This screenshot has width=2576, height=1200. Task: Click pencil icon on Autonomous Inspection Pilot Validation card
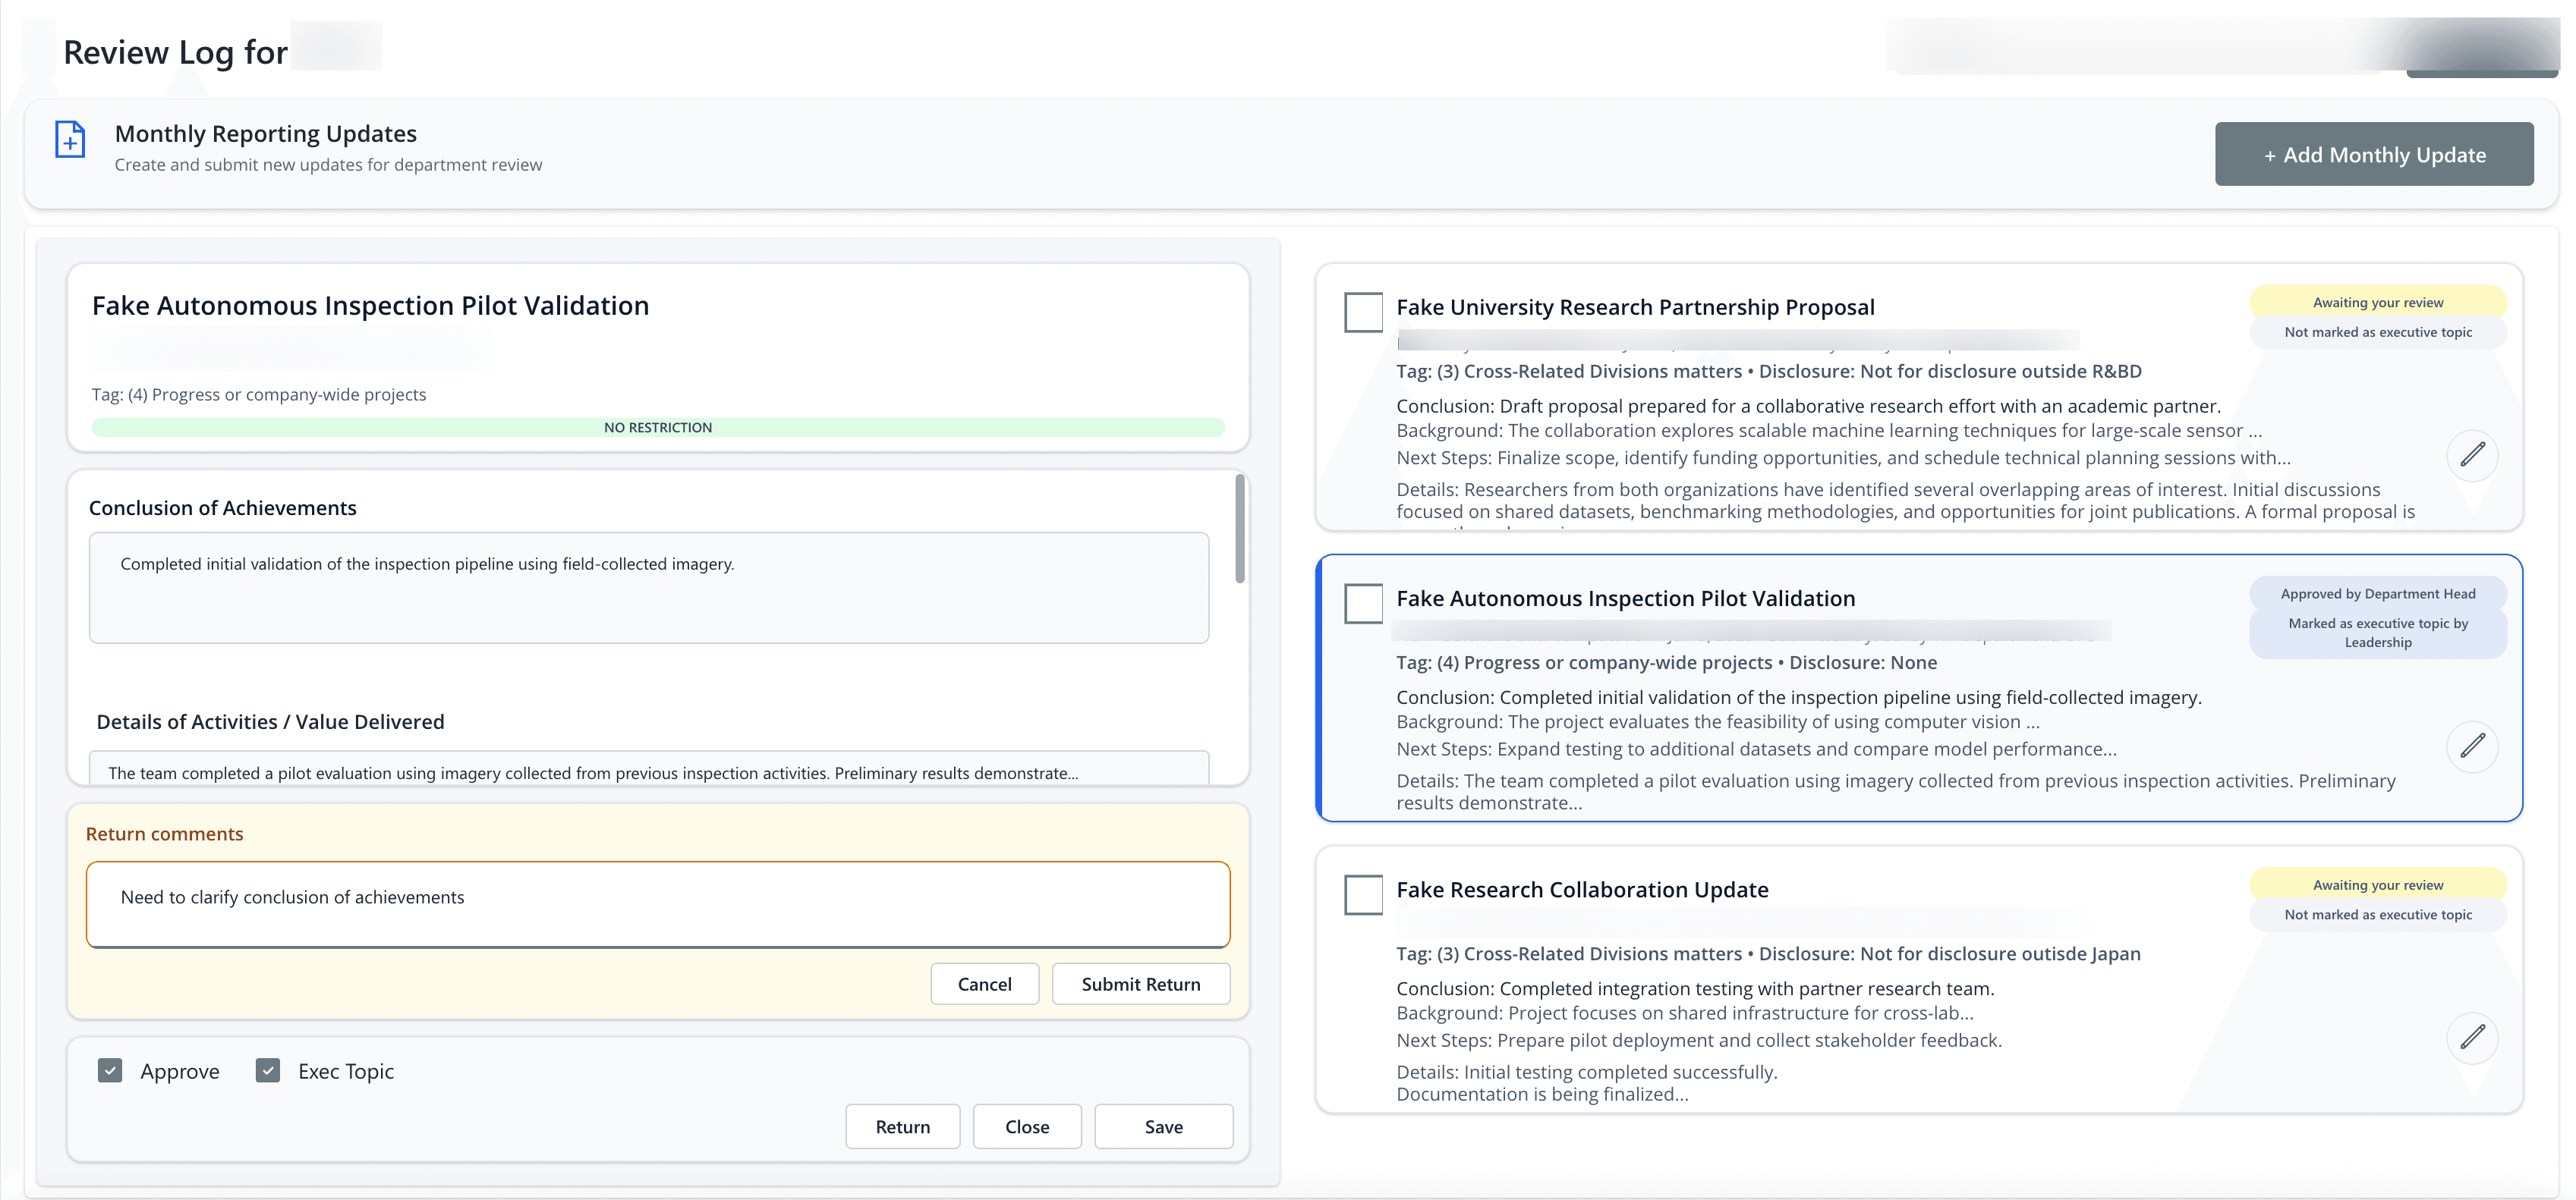tap(2472, 746)
